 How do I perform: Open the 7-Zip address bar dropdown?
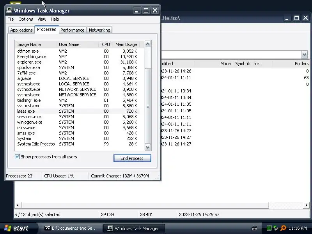[304, 54]
